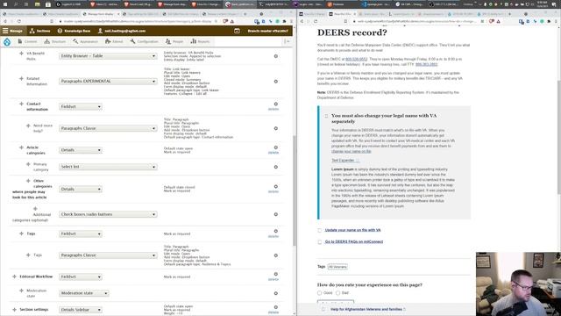Open the Content admin menu
Viewport: 561px width, 316px height.
click(x=27, y=41)
